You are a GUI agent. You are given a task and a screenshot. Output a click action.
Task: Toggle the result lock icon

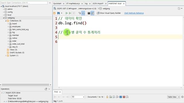(x=107, y=97)
